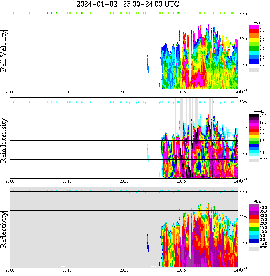The image size is (270, 276).
Task: Click the '2 km' label beside the Rain Intensity plot
Action: click(243, 127)
